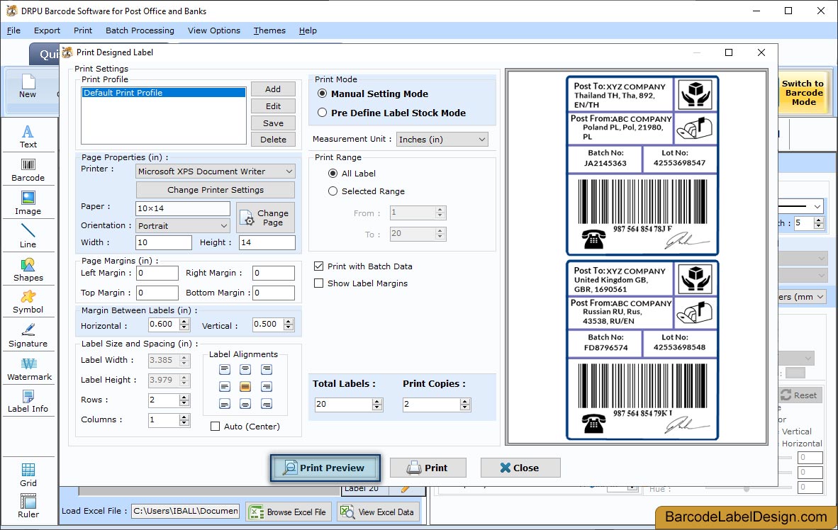Align labels top-left
Viewport: 838px width, 530px height.
pyautogui.click(x=225, y=369)
